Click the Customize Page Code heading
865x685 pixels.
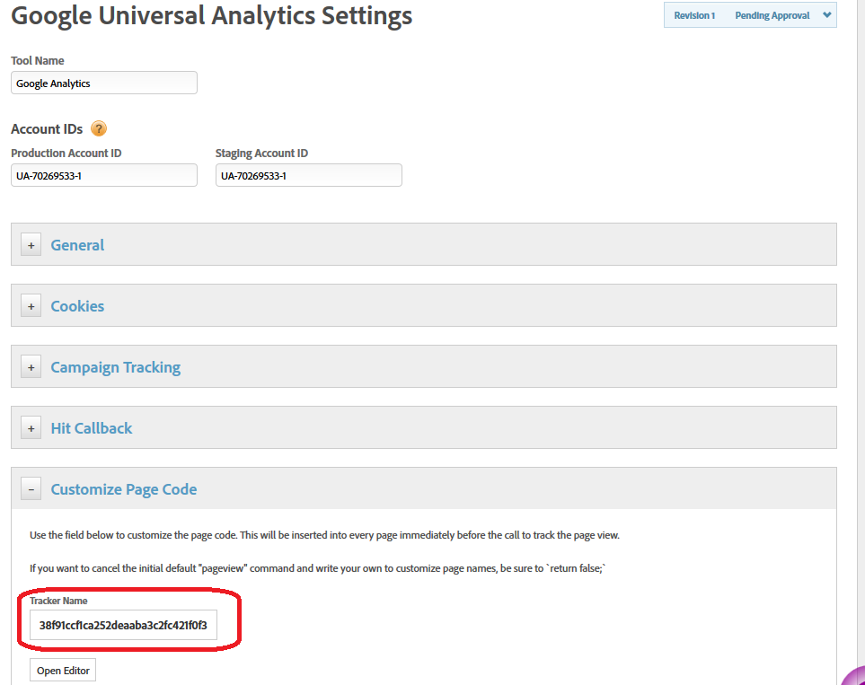coord(124,489)
